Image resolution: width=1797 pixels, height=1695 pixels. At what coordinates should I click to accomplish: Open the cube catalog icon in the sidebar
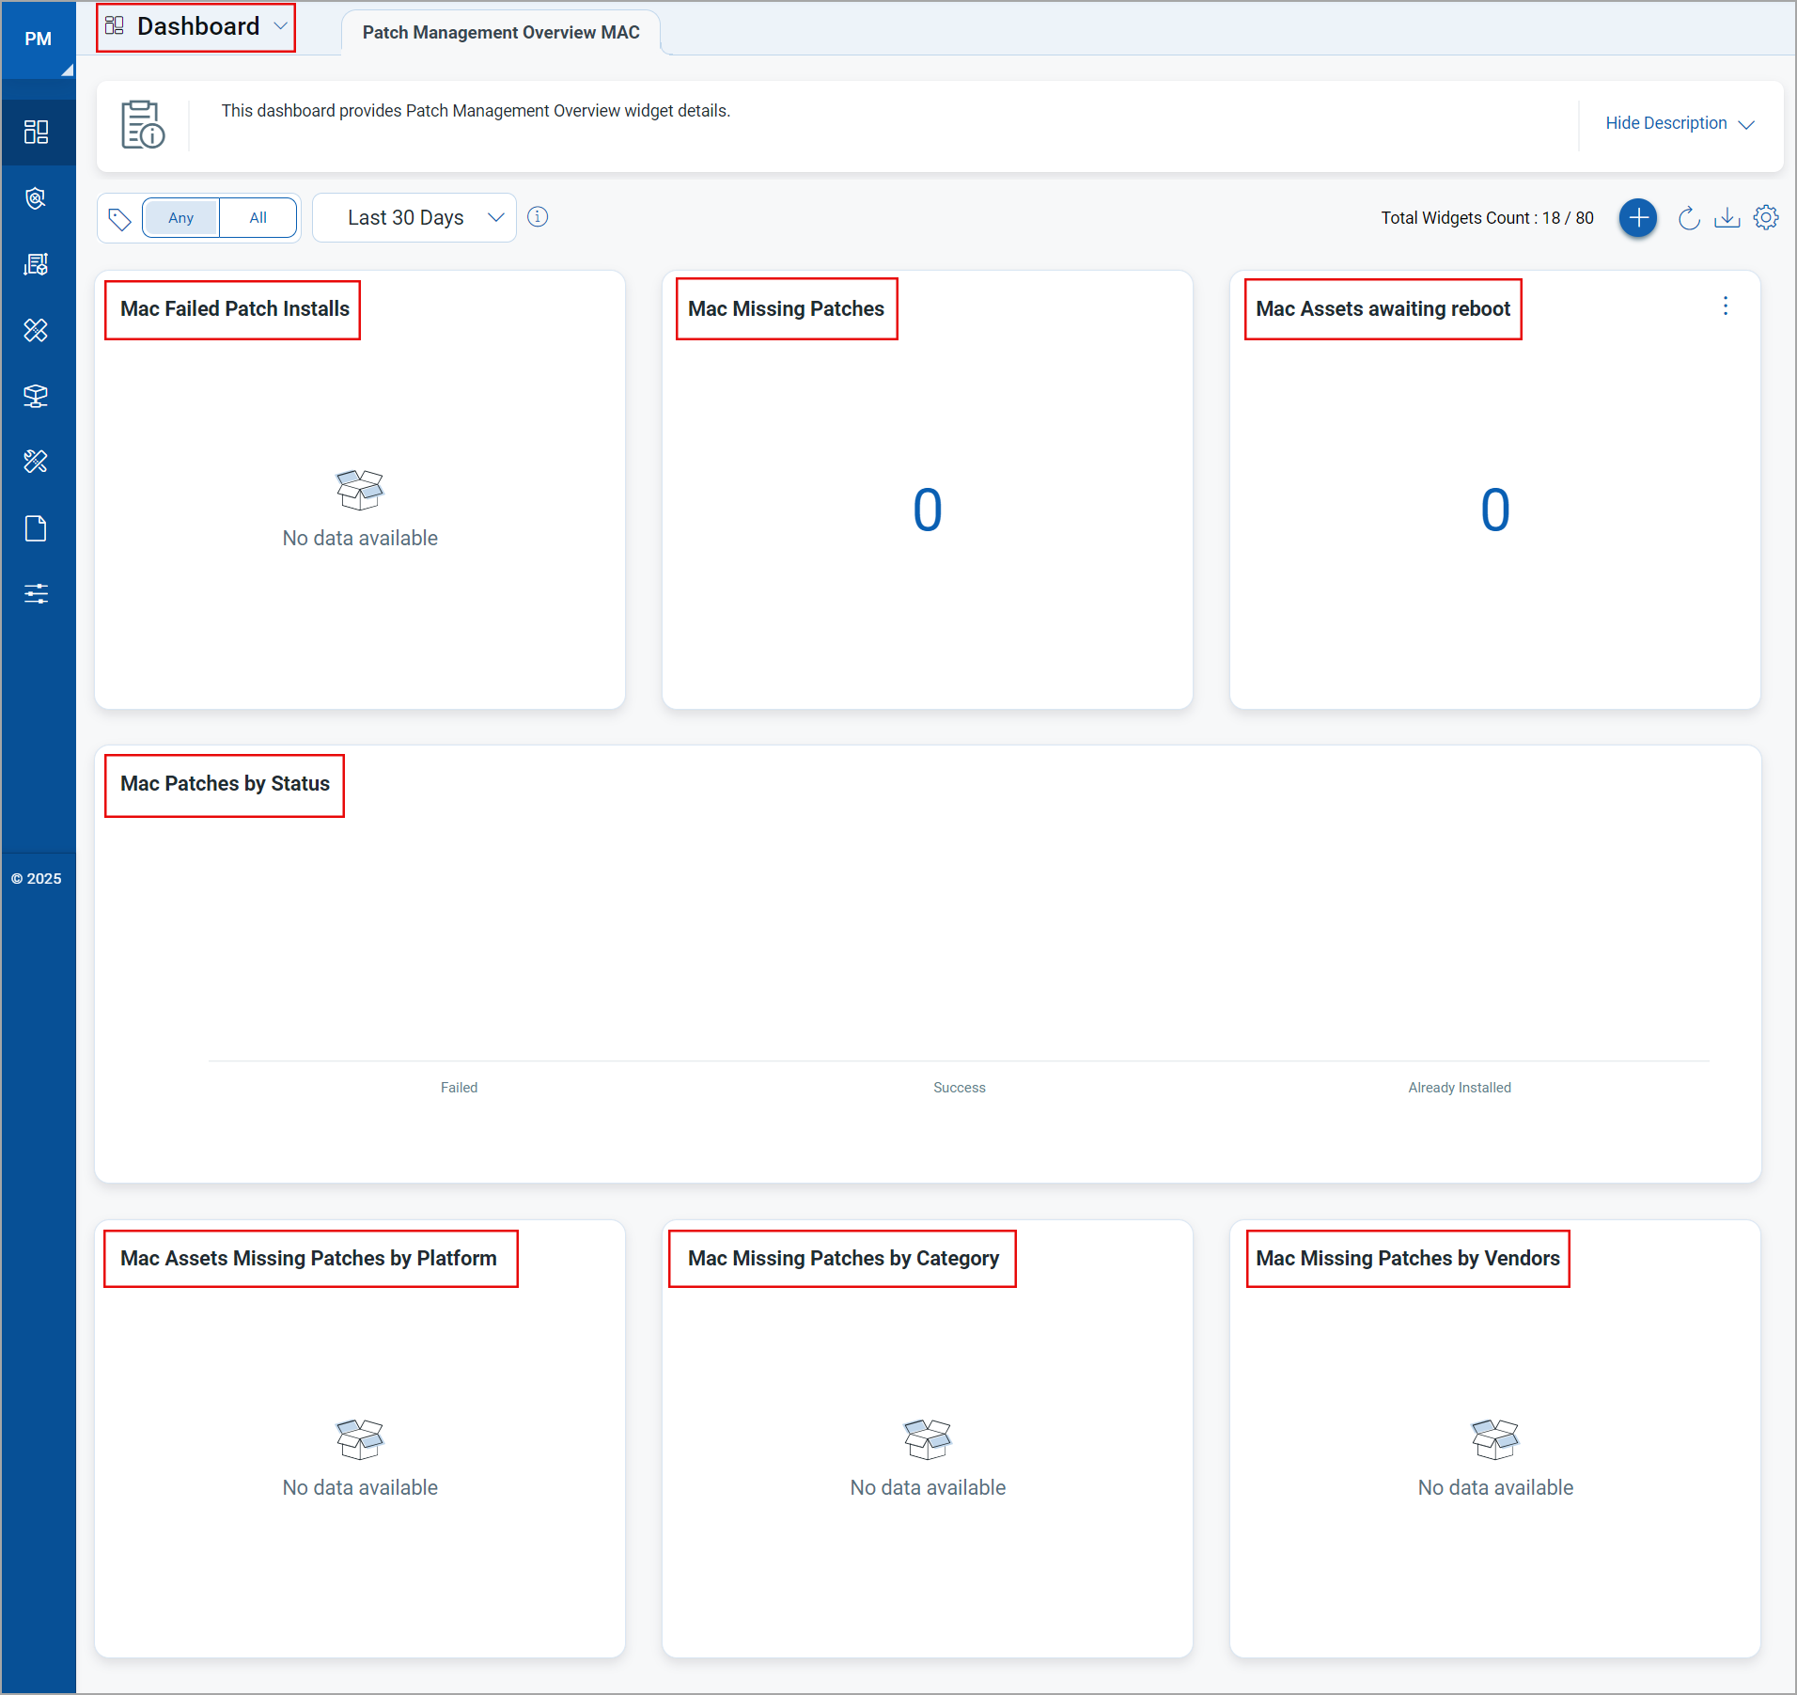coord(37,396)
